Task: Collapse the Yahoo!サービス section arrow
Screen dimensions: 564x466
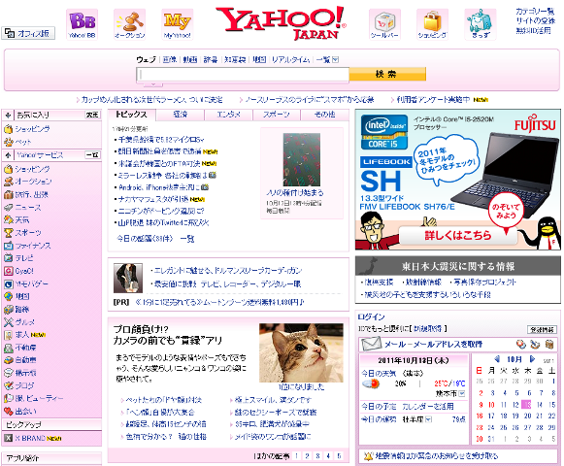Action: coord(8,155)
